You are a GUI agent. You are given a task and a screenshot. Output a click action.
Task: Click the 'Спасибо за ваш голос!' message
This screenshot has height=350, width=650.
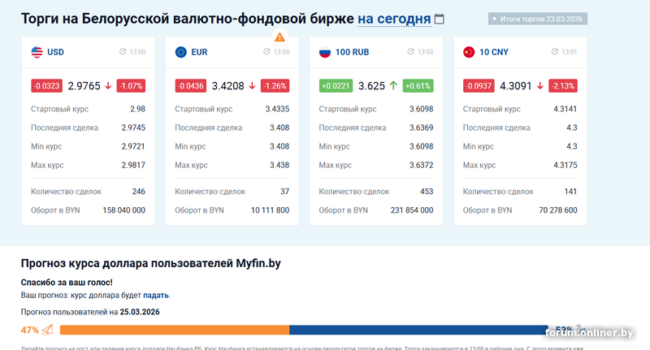click(67, 283)
